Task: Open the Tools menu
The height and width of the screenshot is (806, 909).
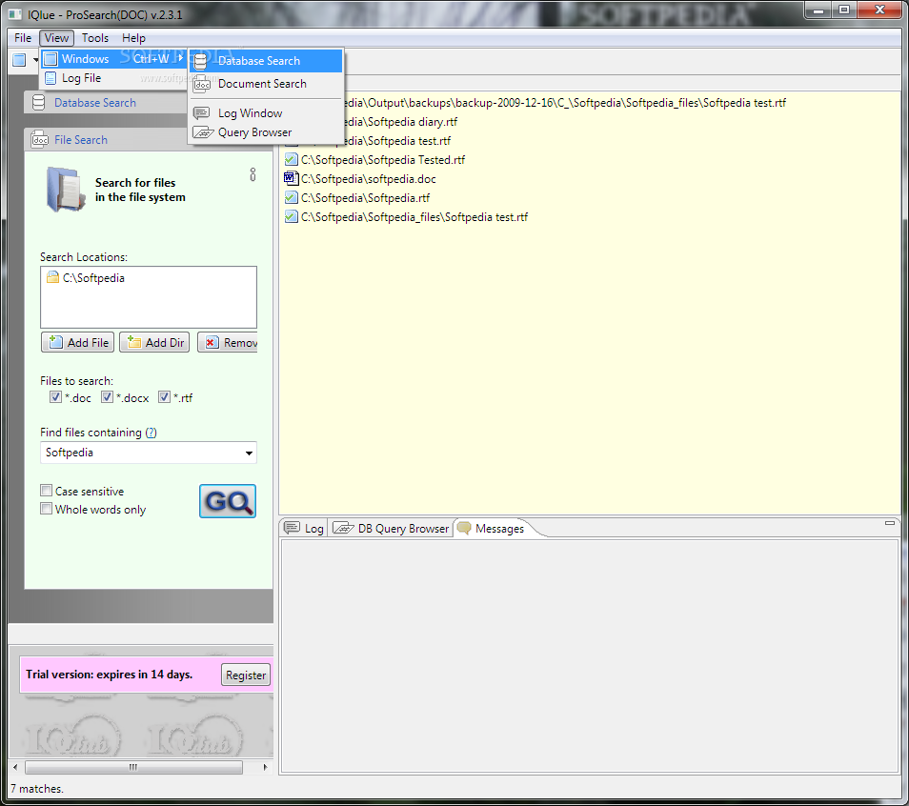Action: 95,38
